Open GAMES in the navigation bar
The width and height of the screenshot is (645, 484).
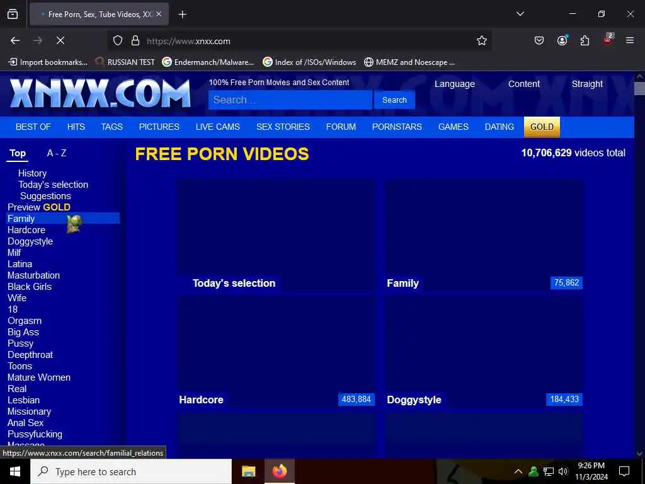tap(454, 127)
